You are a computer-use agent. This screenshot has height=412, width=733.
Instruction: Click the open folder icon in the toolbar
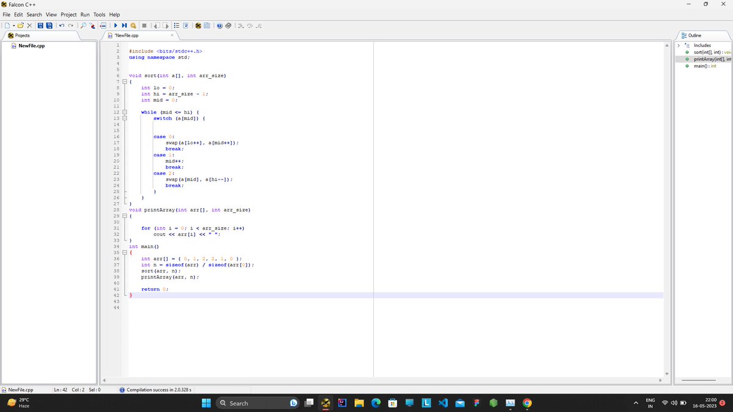click(x=21, y=26)
